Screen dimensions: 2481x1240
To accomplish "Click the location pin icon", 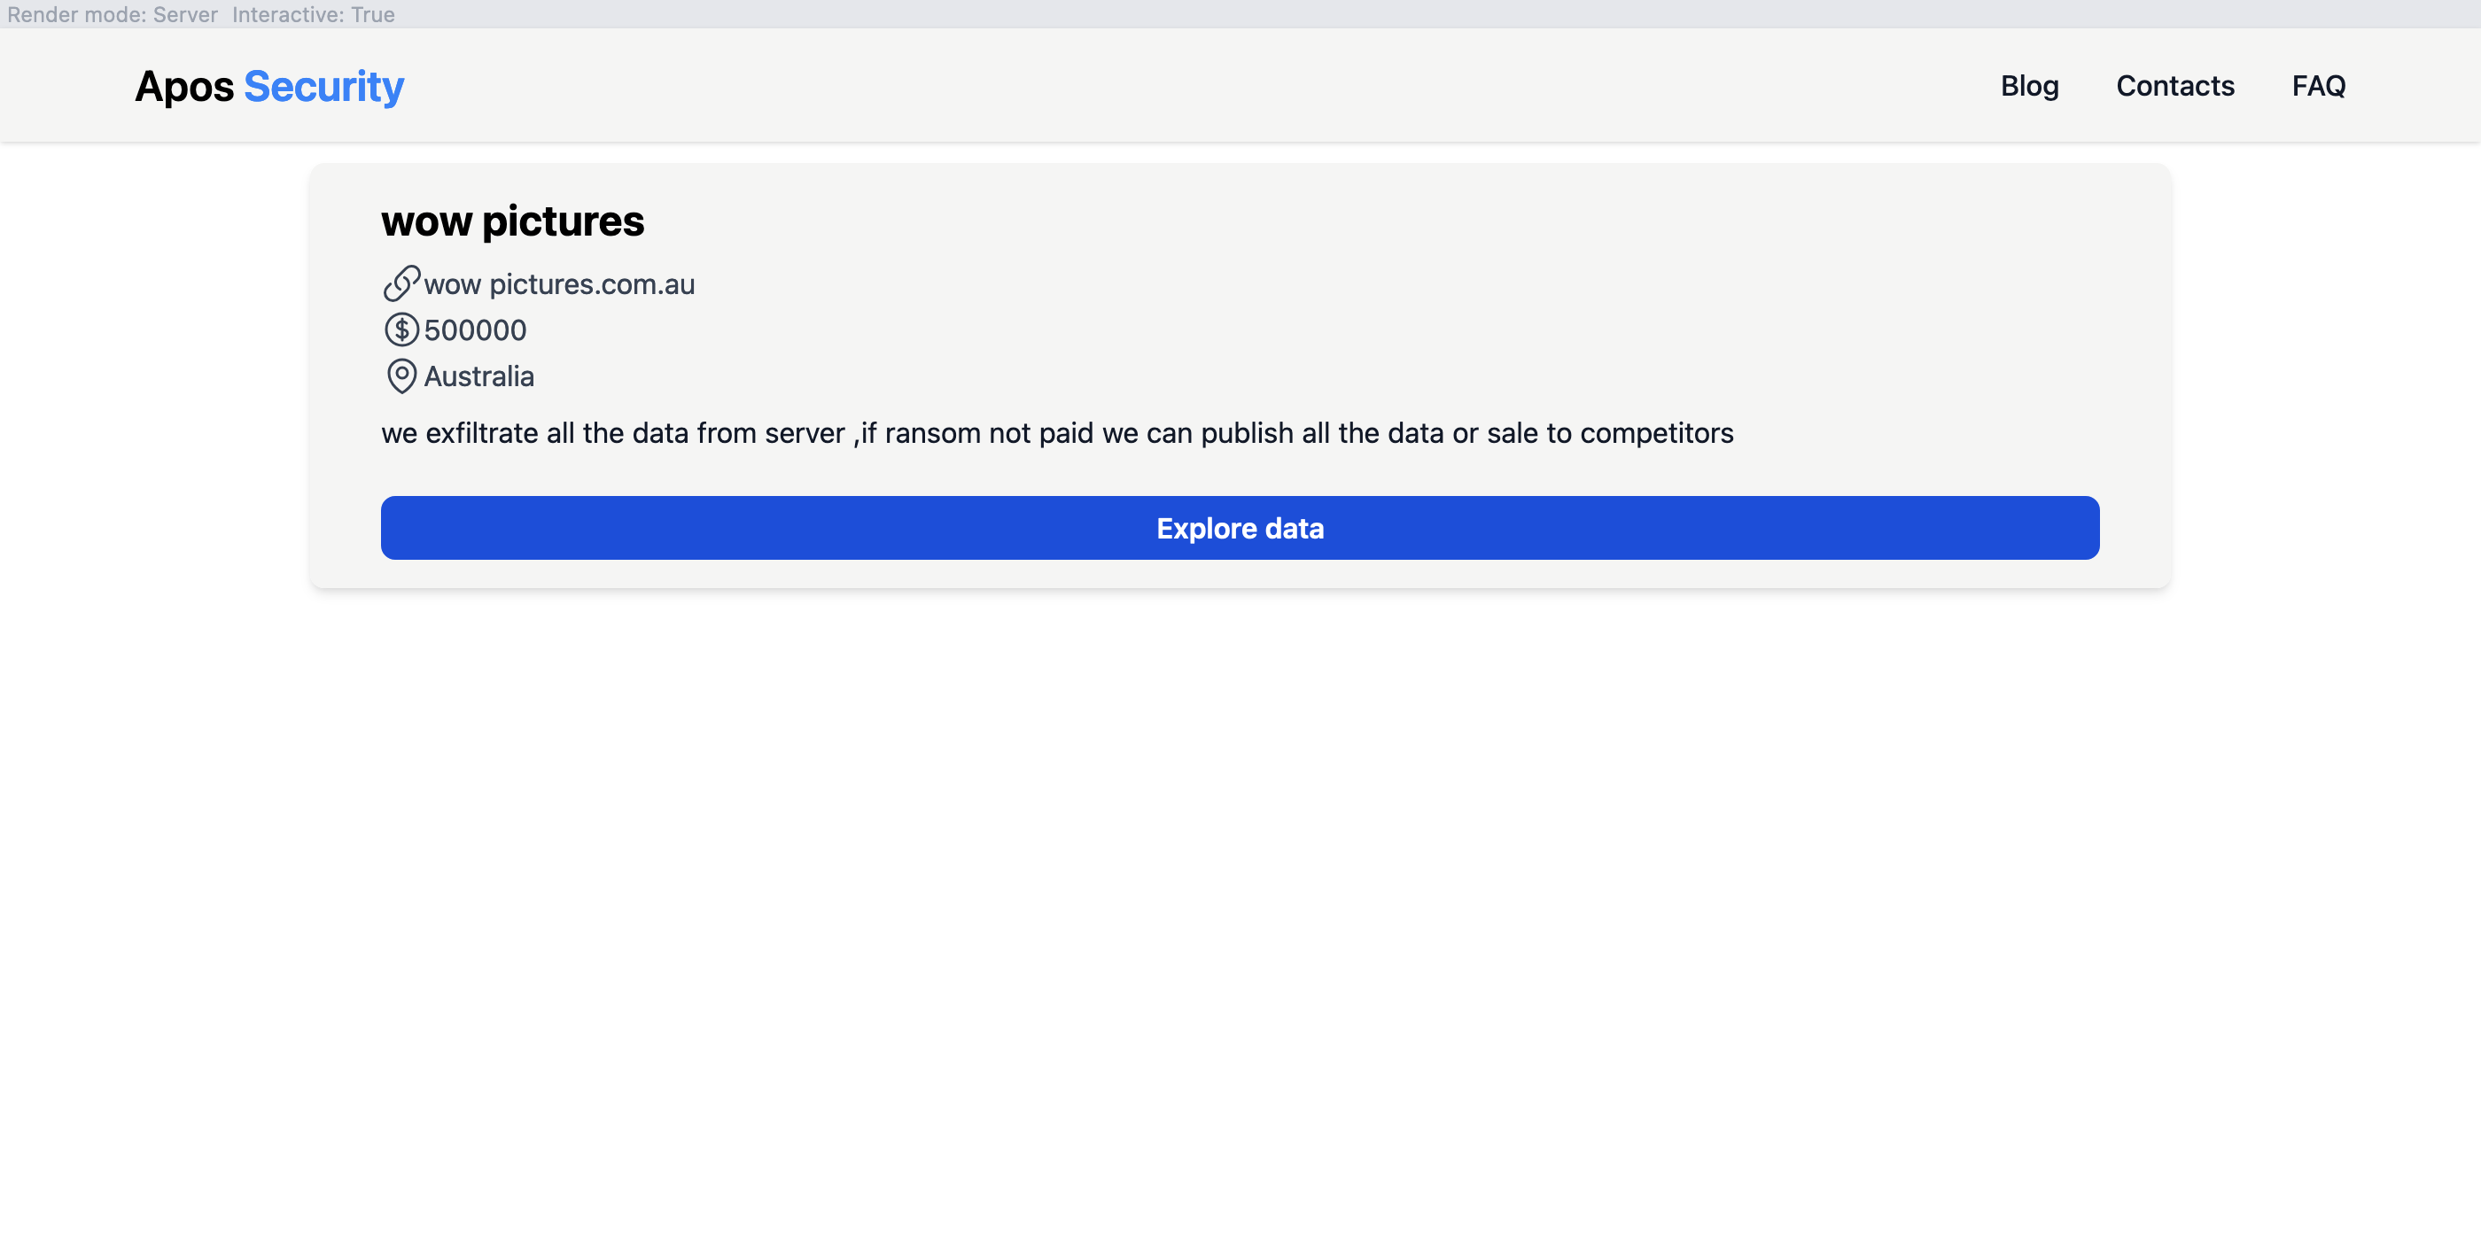I will [x=401, y=376].
